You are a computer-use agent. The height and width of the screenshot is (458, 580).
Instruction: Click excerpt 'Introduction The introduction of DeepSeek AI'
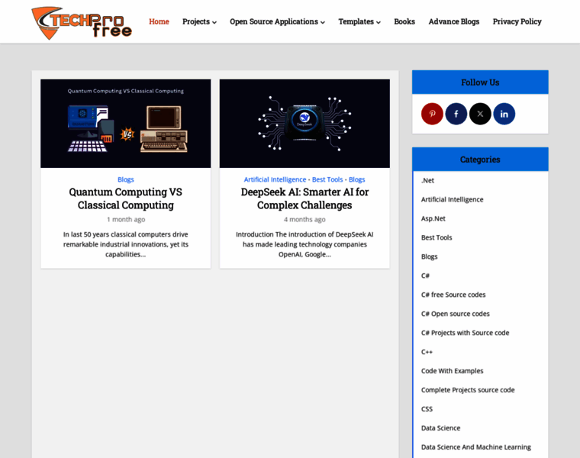pos(304,244)
